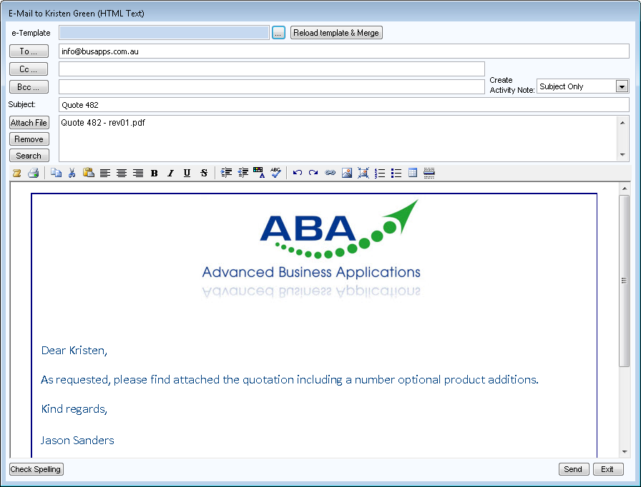Center align text
This screenshot has width=641, height=487.
122,174
